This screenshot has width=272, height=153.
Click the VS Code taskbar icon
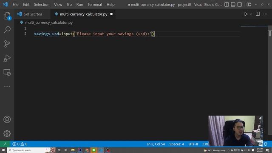point(101,150)
